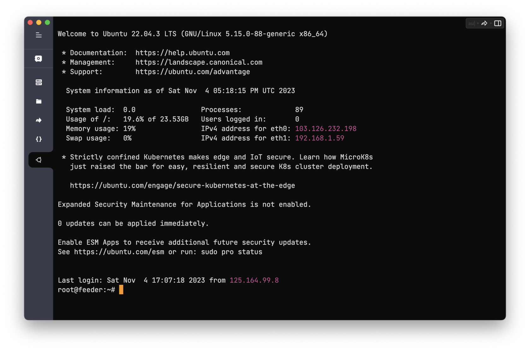Click 'Expanded Security Maintenance' message line

click(184, 205)
